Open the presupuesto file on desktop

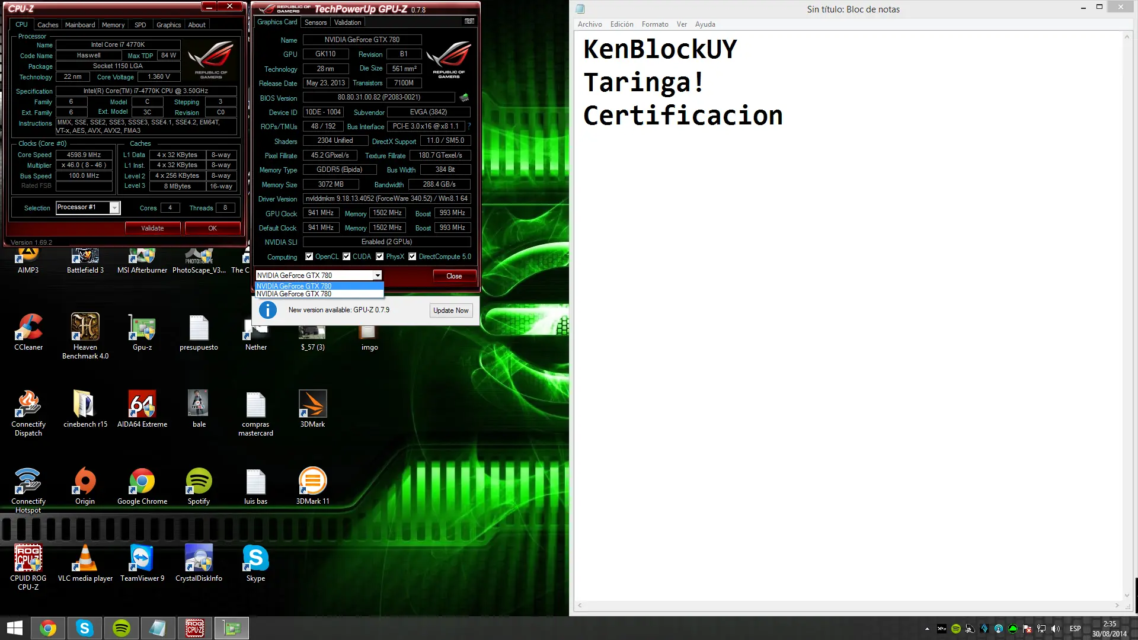tap(199, 332)
